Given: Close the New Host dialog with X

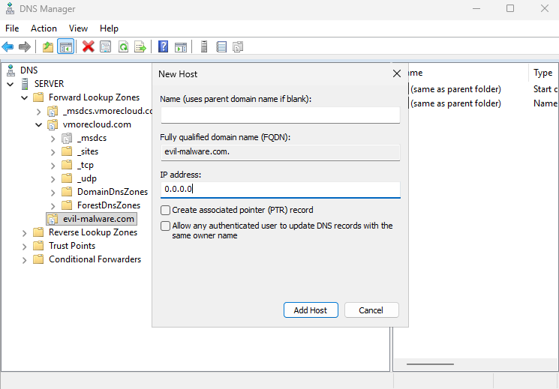Looking at the screenshot, I should click(396, 73).
